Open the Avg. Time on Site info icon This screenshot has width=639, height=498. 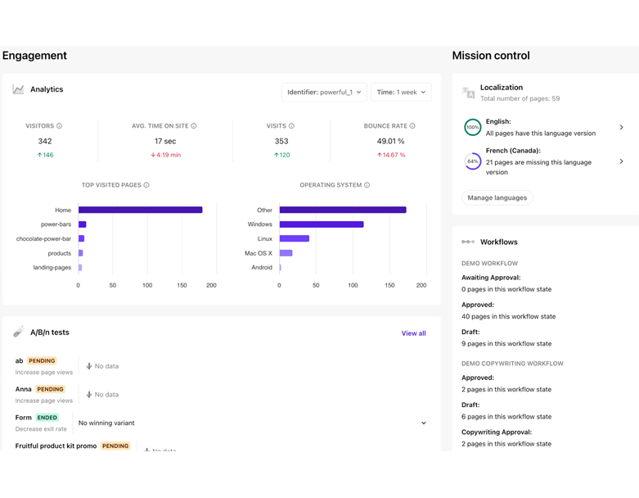[x=194, y=126]
